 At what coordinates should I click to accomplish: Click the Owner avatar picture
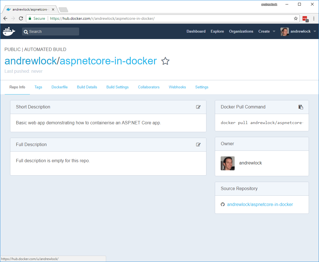[228, 163]
